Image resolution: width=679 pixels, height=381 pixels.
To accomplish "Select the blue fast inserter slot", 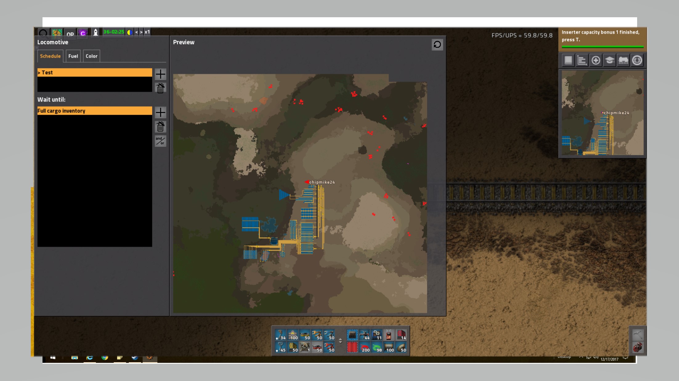I will (329, 335).
